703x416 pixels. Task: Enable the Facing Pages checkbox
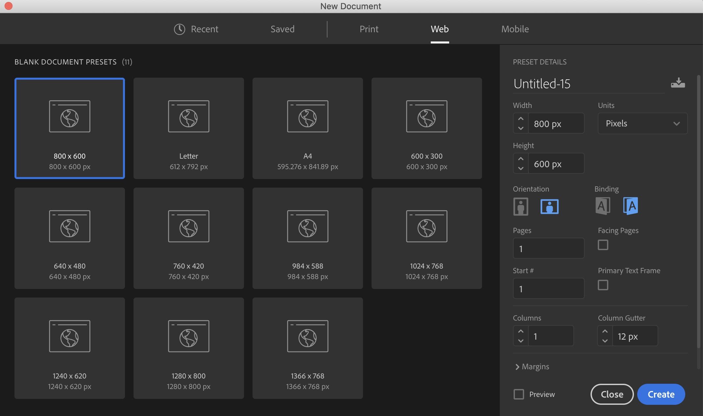[x=603, y=245]
